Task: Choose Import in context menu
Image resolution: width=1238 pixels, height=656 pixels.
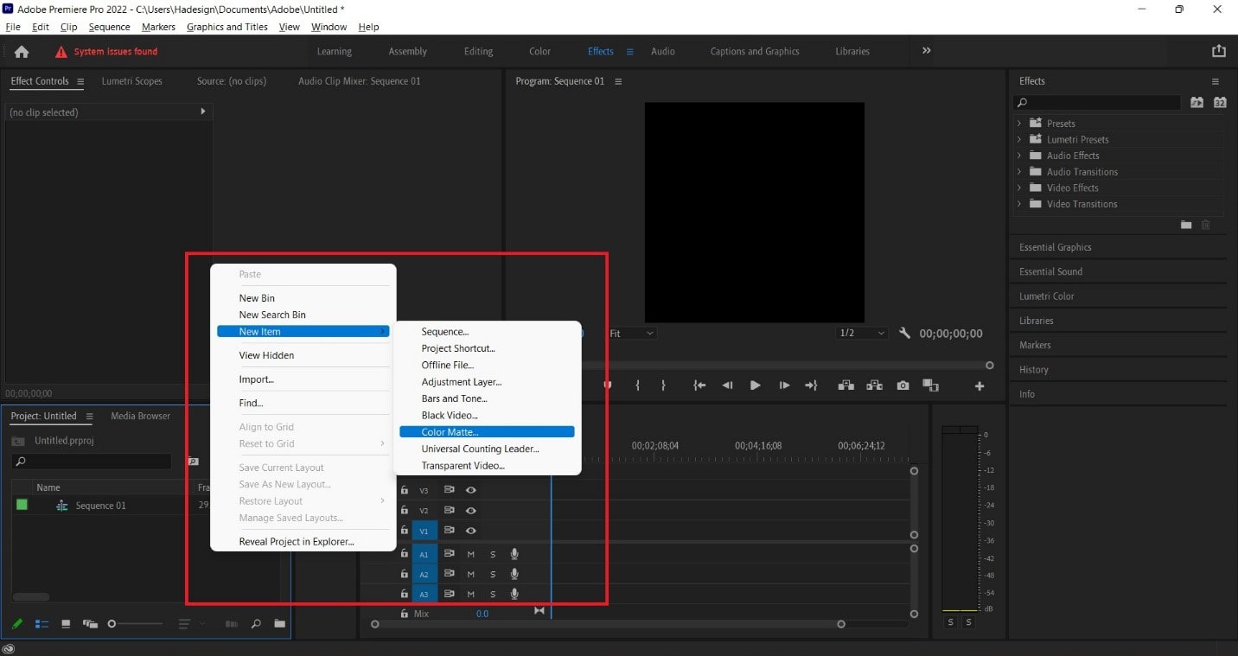Action: click(x=257, y=379)
